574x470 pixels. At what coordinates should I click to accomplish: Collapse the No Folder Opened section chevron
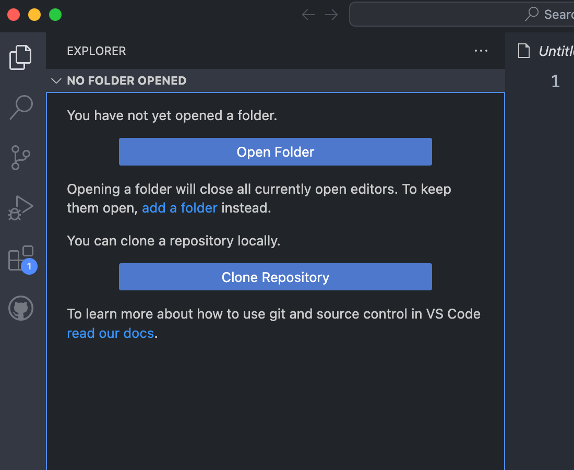tap(56, 80)
